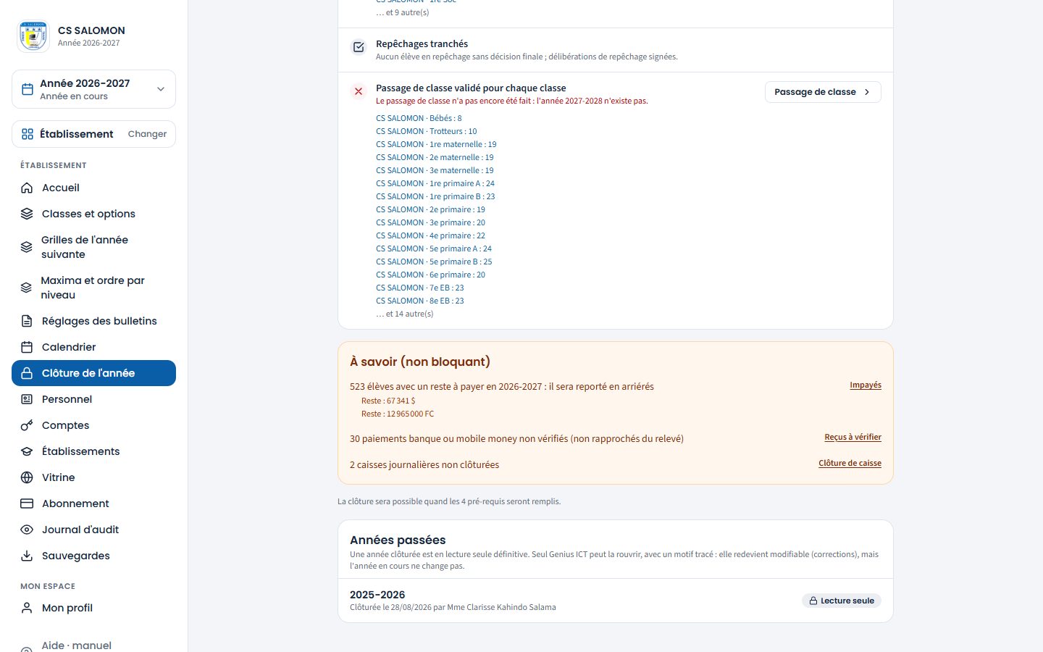Open the Aide · manuel sidebar item

93,645
